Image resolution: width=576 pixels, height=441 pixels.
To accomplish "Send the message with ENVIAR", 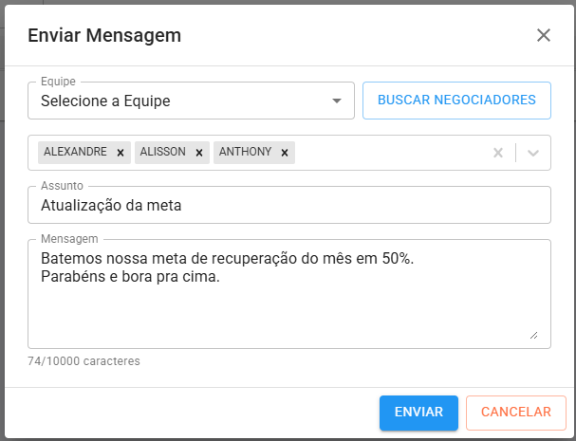I will pos(418,413).
